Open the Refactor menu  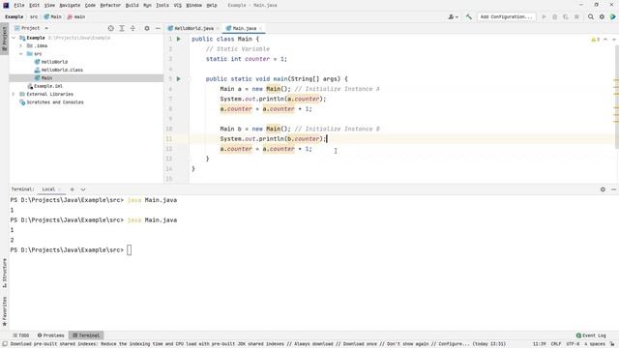pos(110,5)
